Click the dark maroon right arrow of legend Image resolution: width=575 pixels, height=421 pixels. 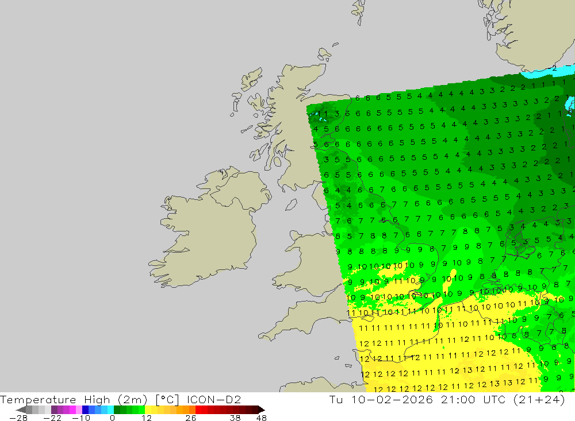[262, 410]
